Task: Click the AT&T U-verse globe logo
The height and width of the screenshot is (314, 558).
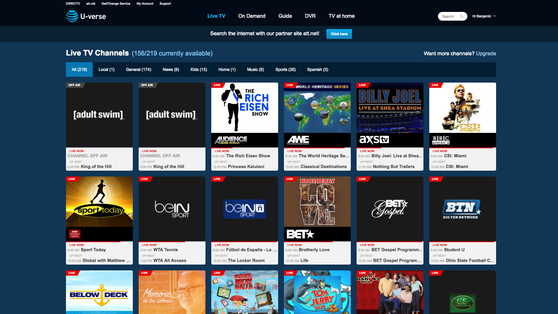Action: point(72,16)
